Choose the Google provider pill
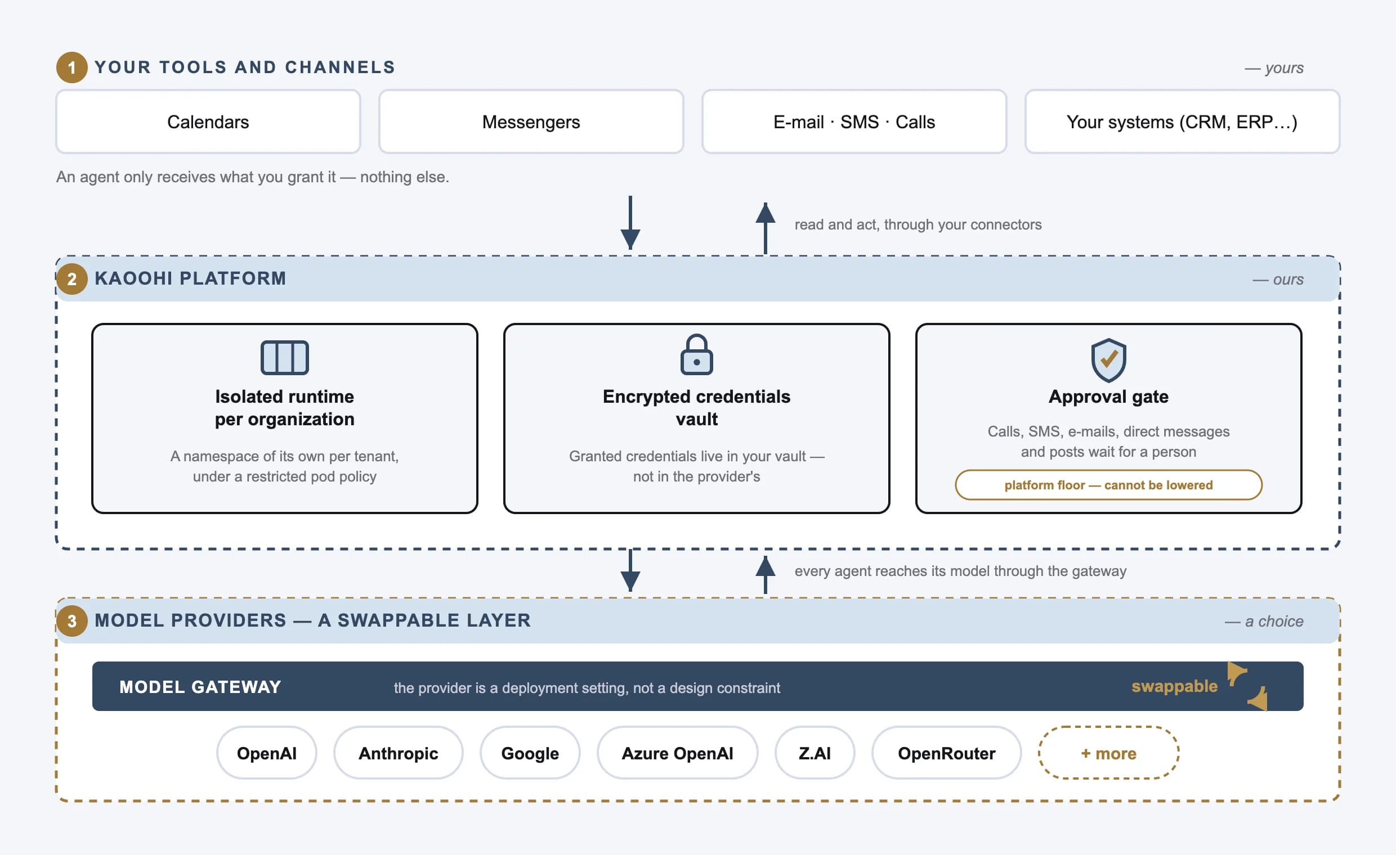 (530, 753)
